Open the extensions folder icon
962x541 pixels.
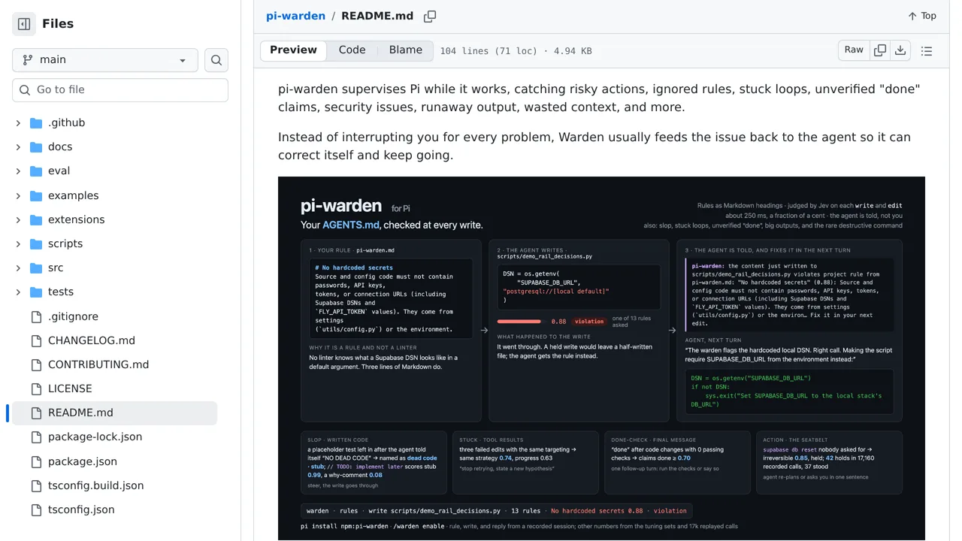(x=36, y=219)
